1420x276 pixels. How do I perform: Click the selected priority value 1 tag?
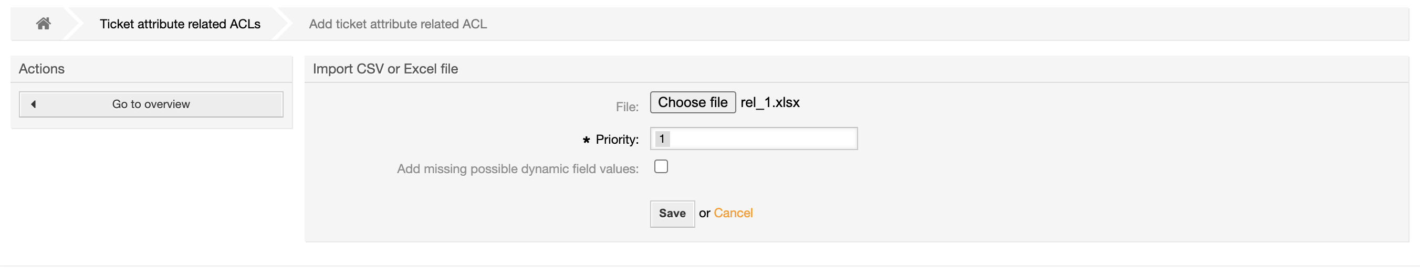pos(662,139)
